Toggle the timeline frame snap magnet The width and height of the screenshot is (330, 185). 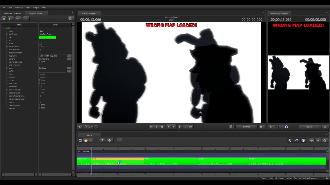(x=303, y=141)
